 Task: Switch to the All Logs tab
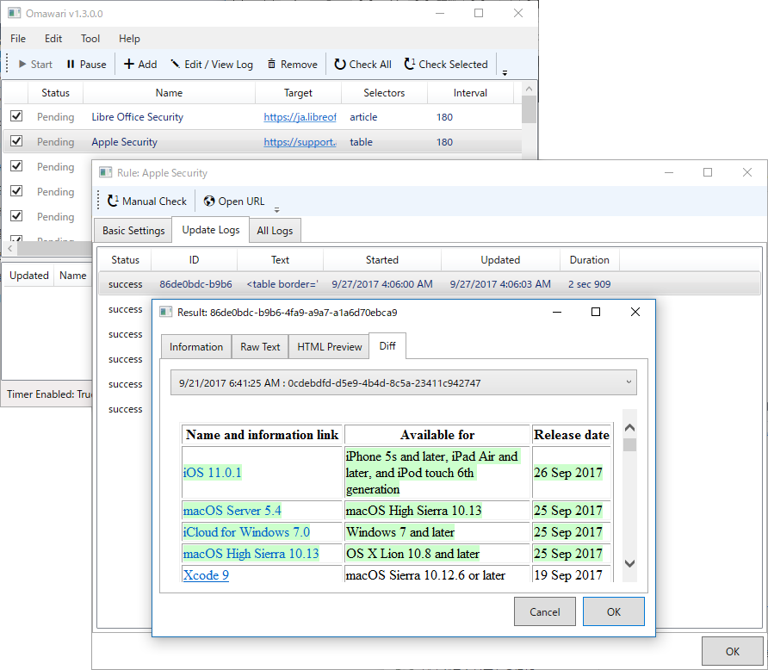point(275,231)
